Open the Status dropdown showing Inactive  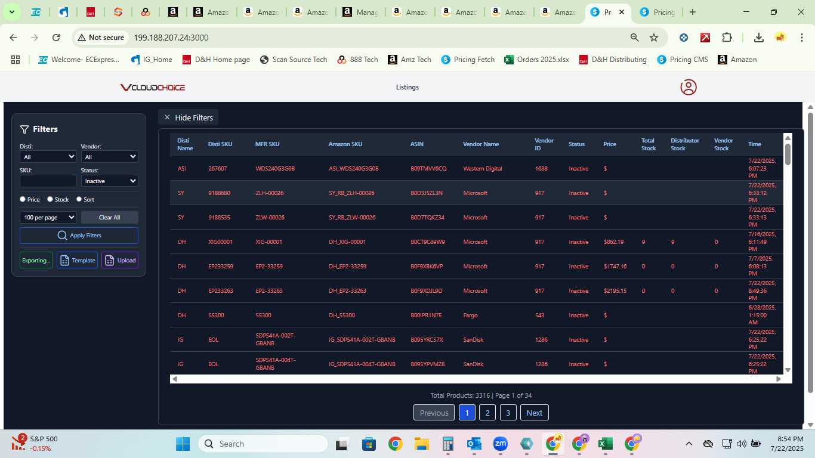point(110,181)
